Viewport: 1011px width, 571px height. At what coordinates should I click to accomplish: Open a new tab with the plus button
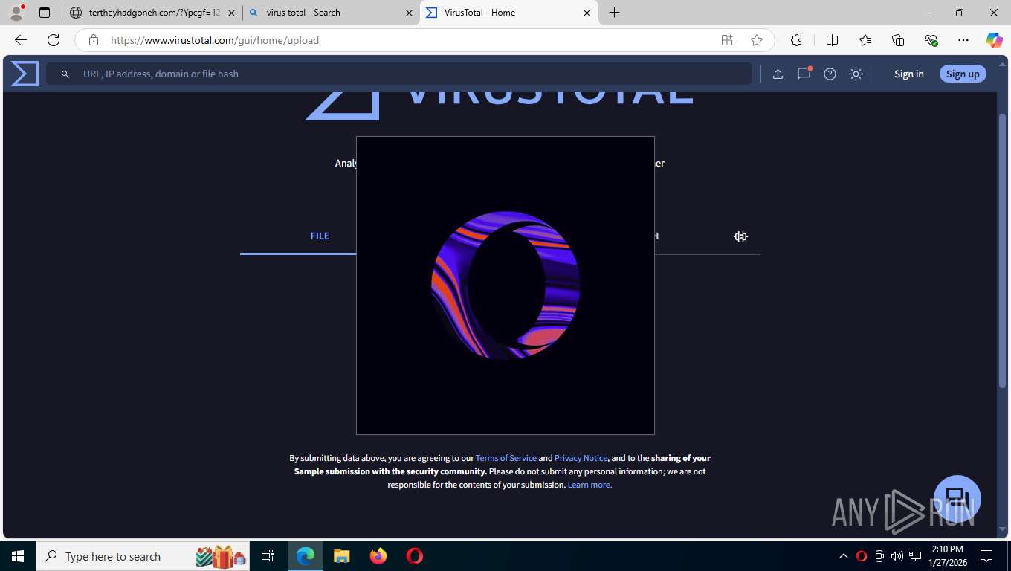coord(614,13)
